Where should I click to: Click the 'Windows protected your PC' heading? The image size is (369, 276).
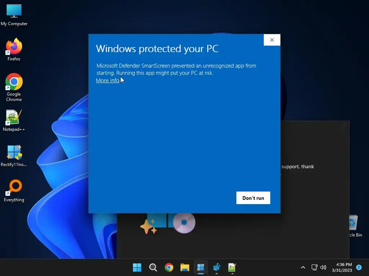157,49
